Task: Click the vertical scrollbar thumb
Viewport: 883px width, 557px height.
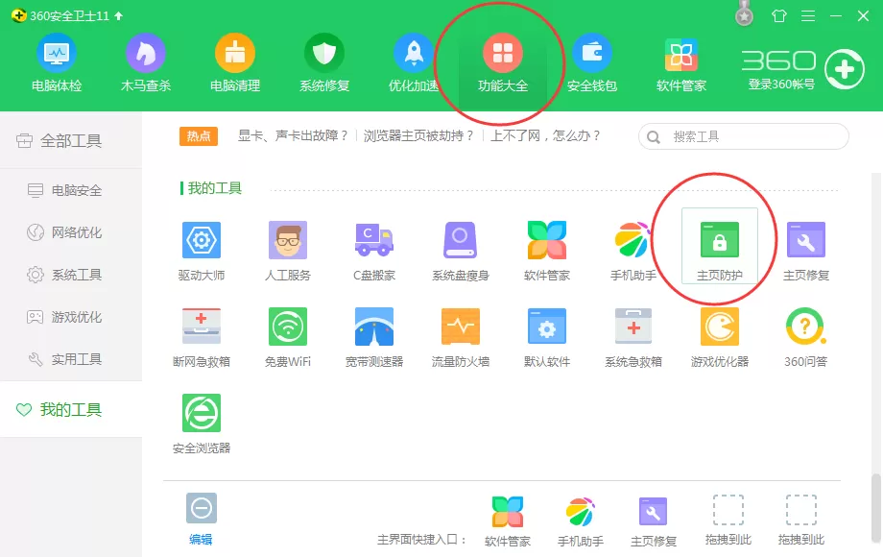Action: (x=875, y=507)
